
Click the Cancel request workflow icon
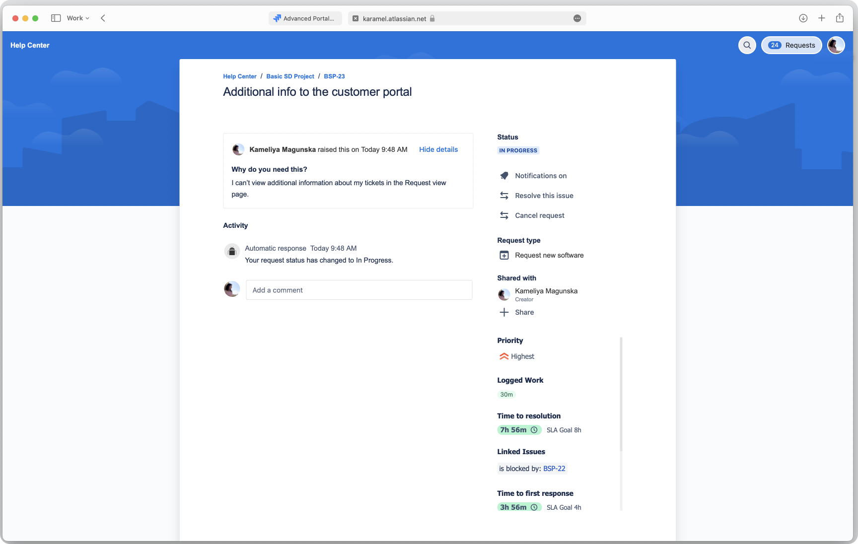[504, 215]
